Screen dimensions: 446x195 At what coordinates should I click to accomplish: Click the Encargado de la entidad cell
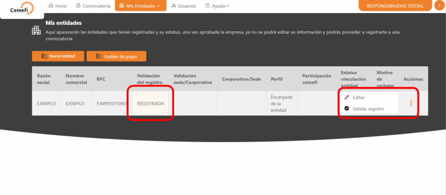click(x=280, y=103)
